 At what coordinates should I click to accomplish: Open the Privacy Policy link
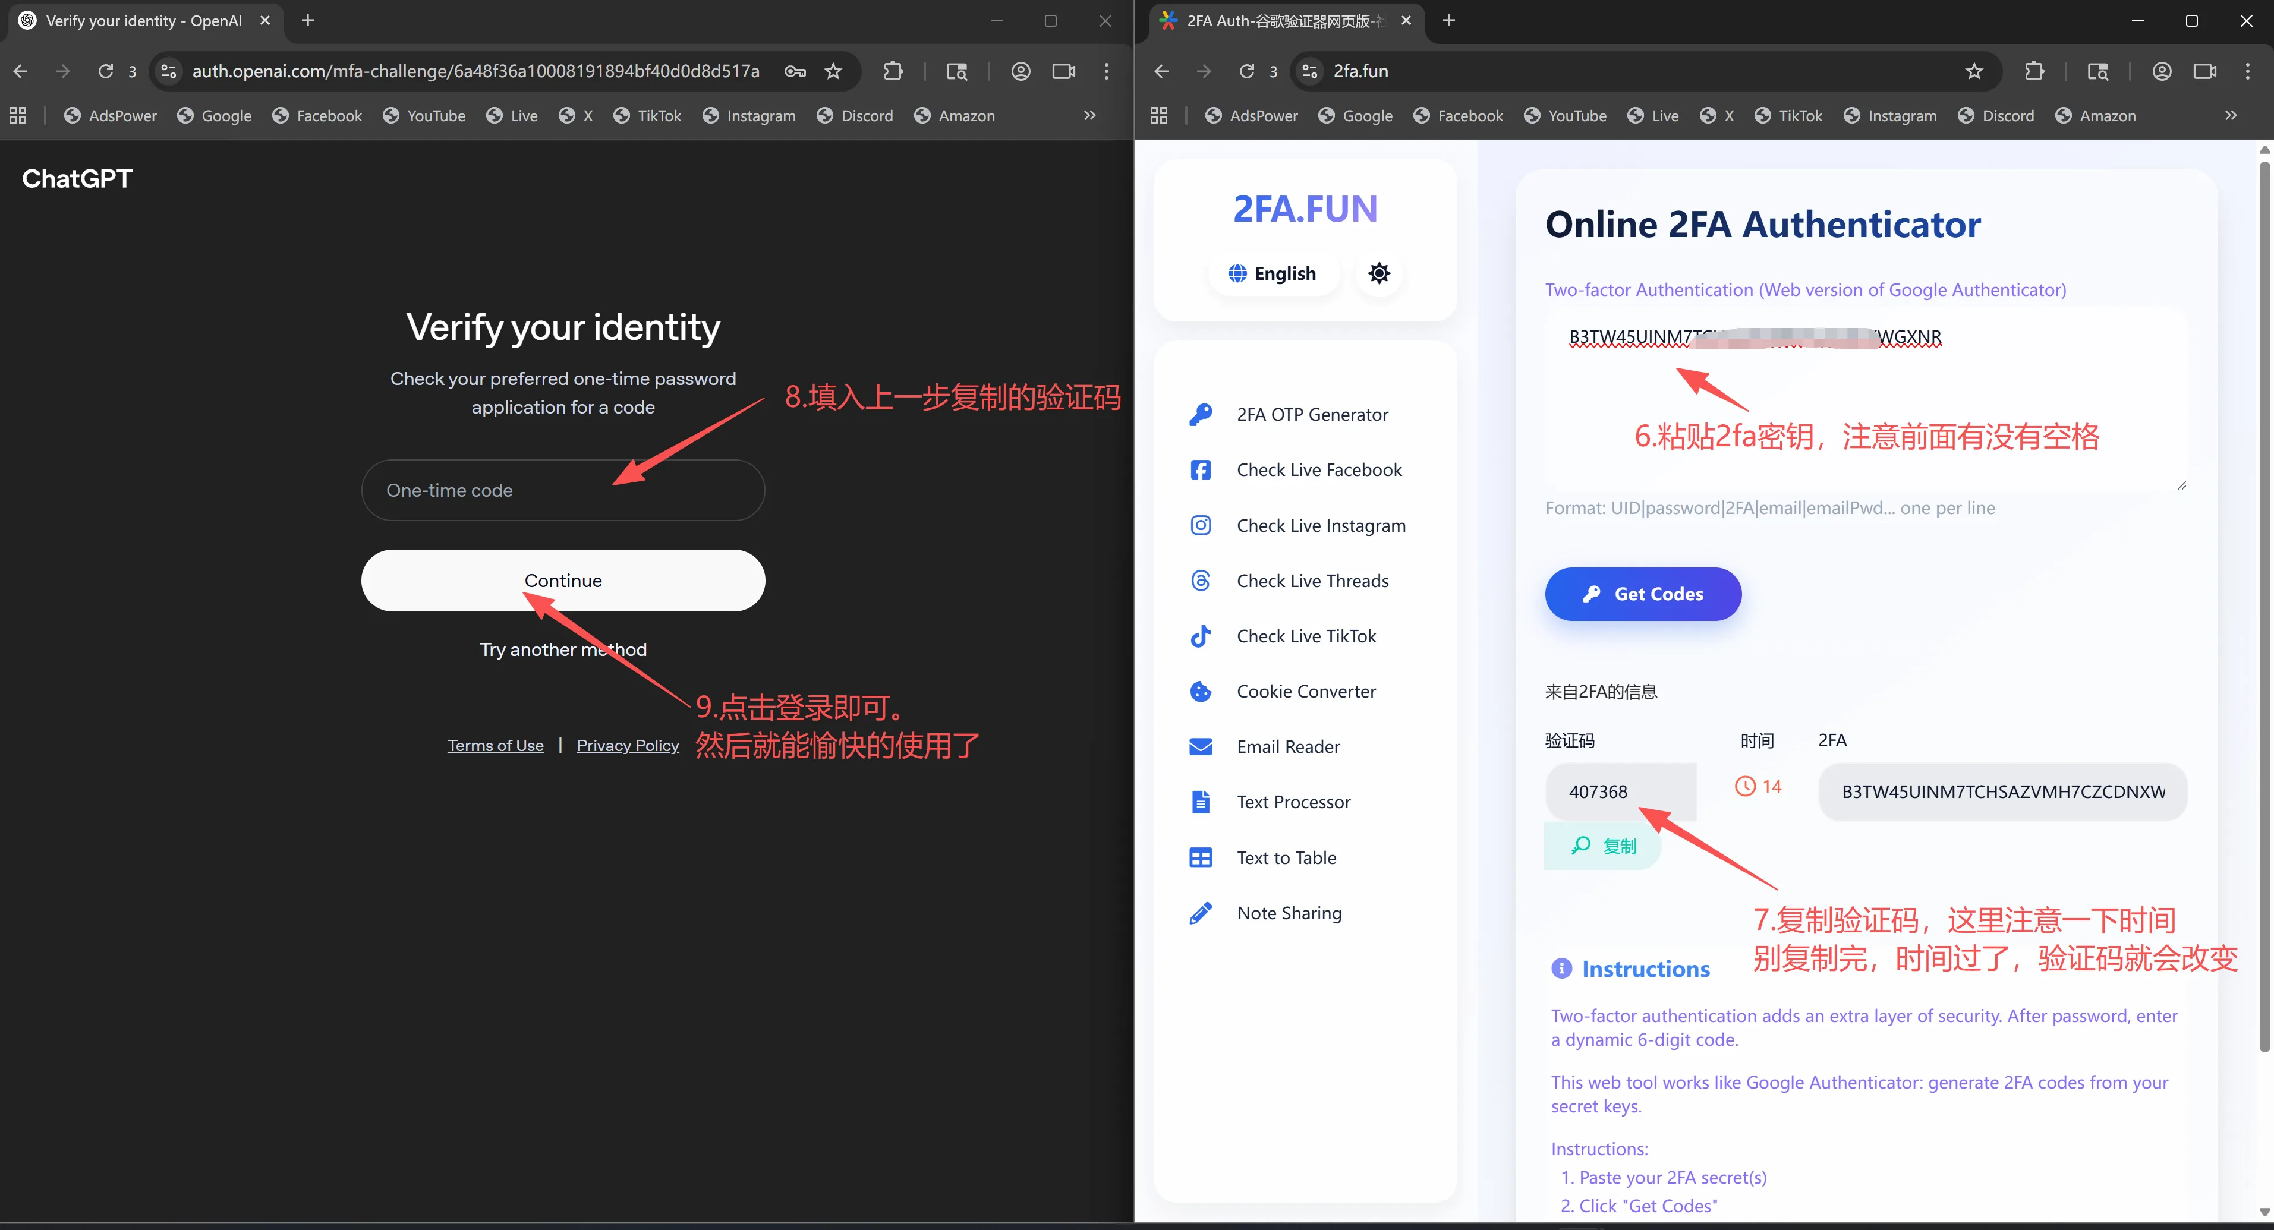tap(628, 746)
